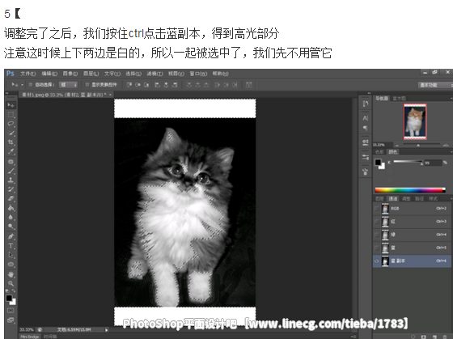Switch to the Histogram tab
This screenshot has height=339, width=453.
399,98
